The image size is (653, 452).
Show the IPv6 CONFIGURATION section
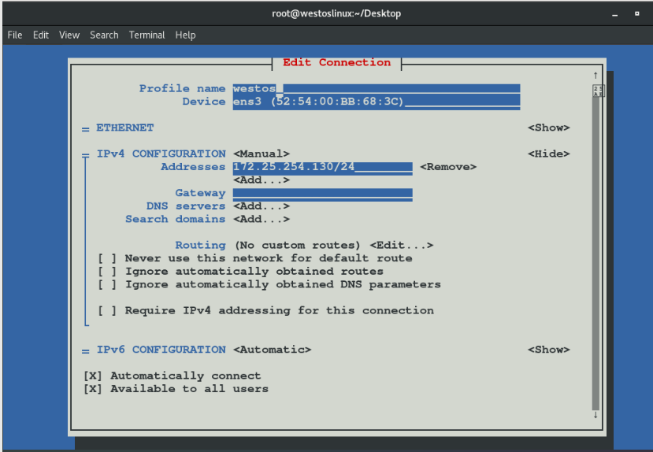pos(548,350)
